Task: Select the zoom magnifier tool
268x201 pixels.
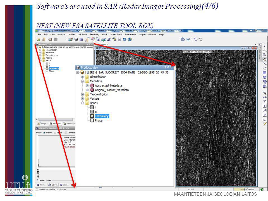Action: 264,55
